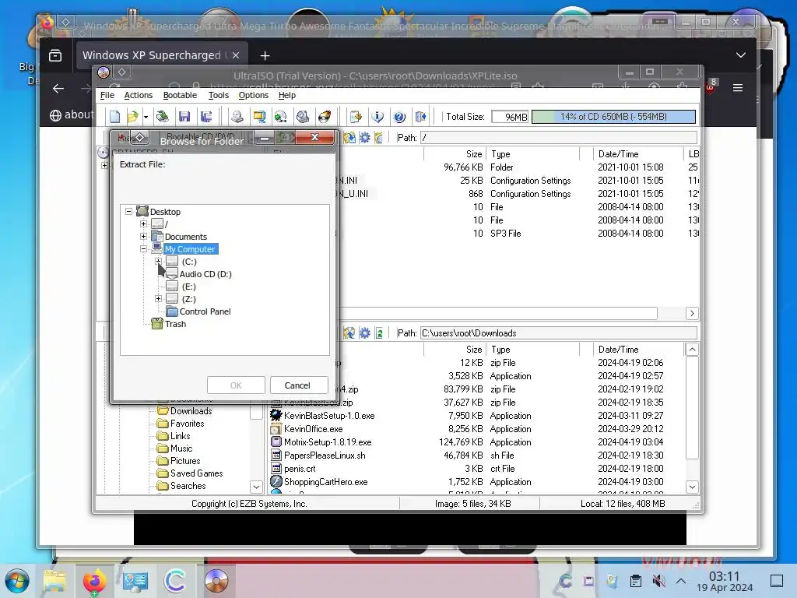Select KevinBlastSetup-1.0.exe in local file list
797x598 pixels.
[329, 416]
